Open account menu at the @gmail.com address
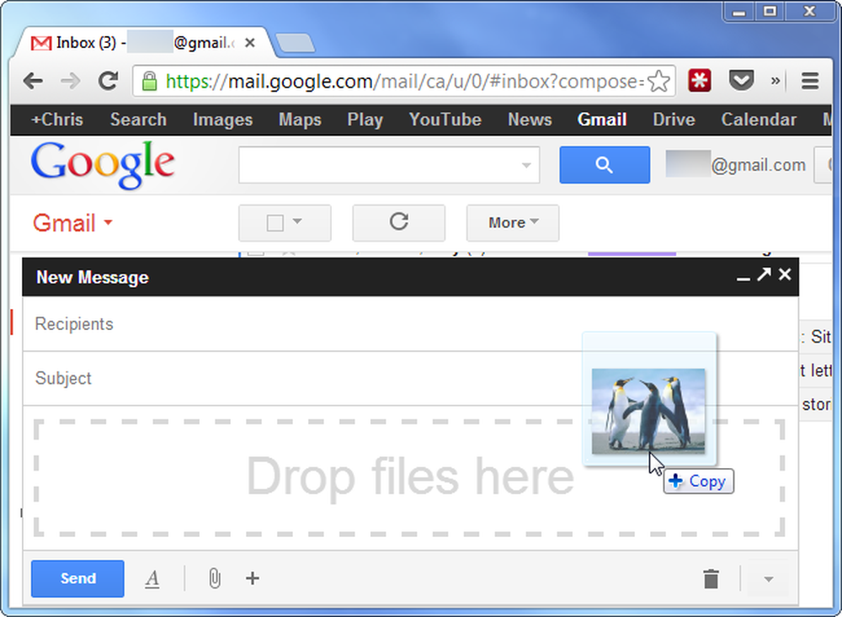This screenshot has height=617, width=842. 736,165
